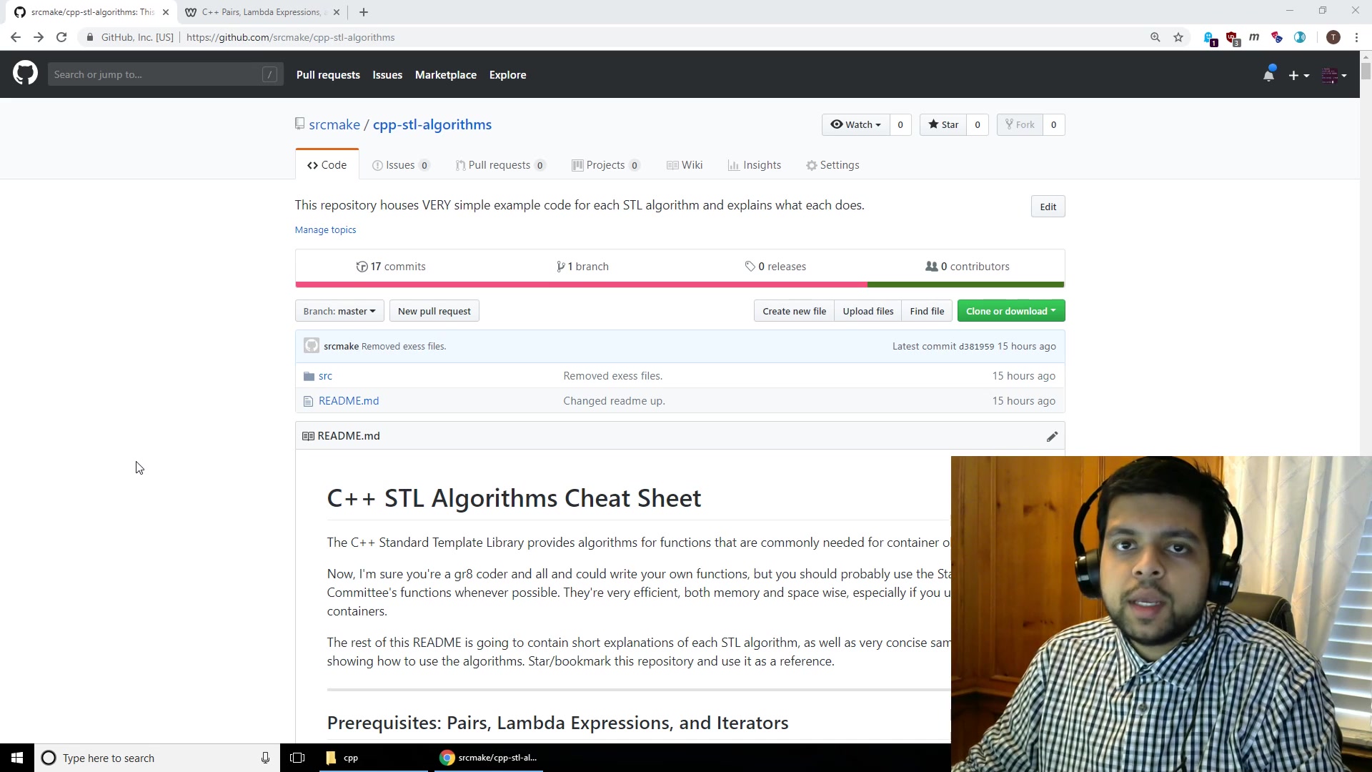The width and height of the screenshot is (1372, 772).
Task: Open Task View on the taskbar
Action: coord(297,758)
